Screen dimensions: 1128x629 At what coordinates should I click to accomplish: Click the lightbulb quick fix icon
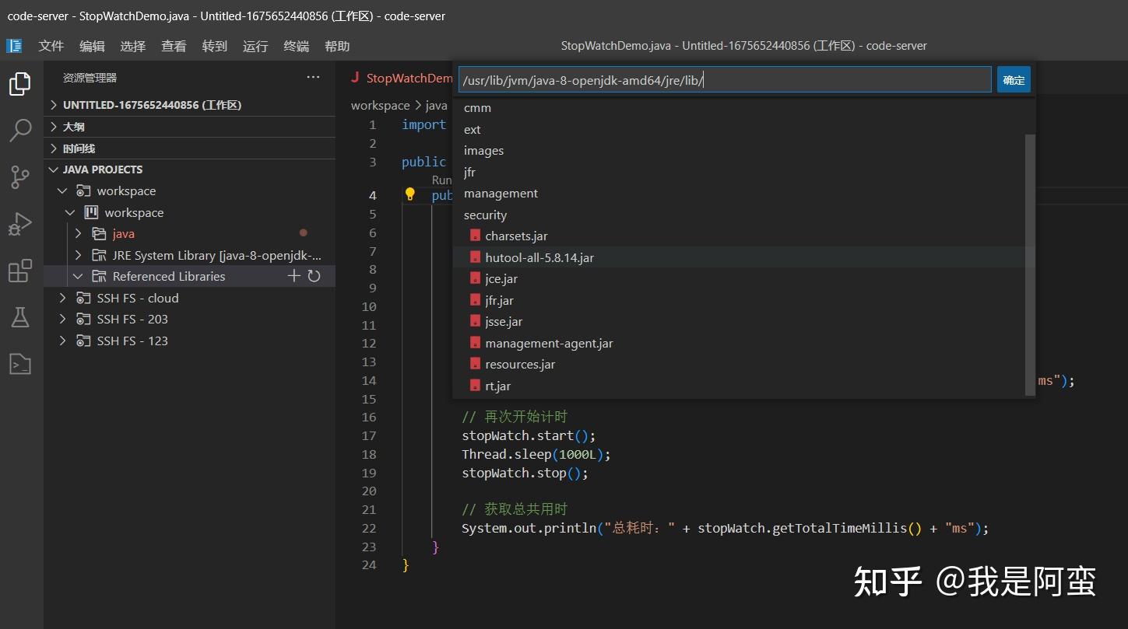(410, 194)
